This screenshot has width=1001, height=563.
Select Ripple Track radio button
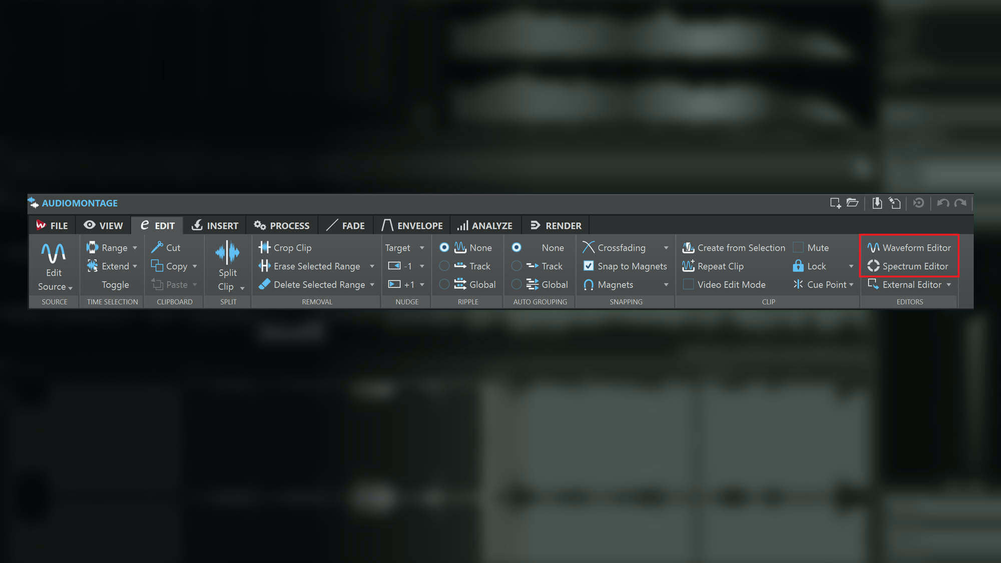444,266
